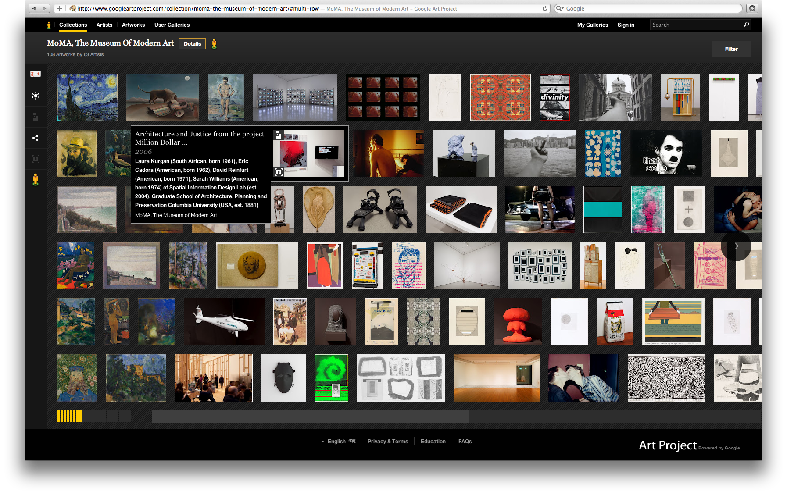Screen dimensions: 787x495
Task: Click the search magnifier icon
Action: click(x=746, y=25)
